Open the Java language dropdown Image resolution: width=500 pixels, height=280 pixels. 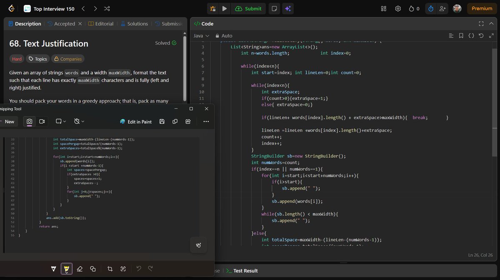201,36
